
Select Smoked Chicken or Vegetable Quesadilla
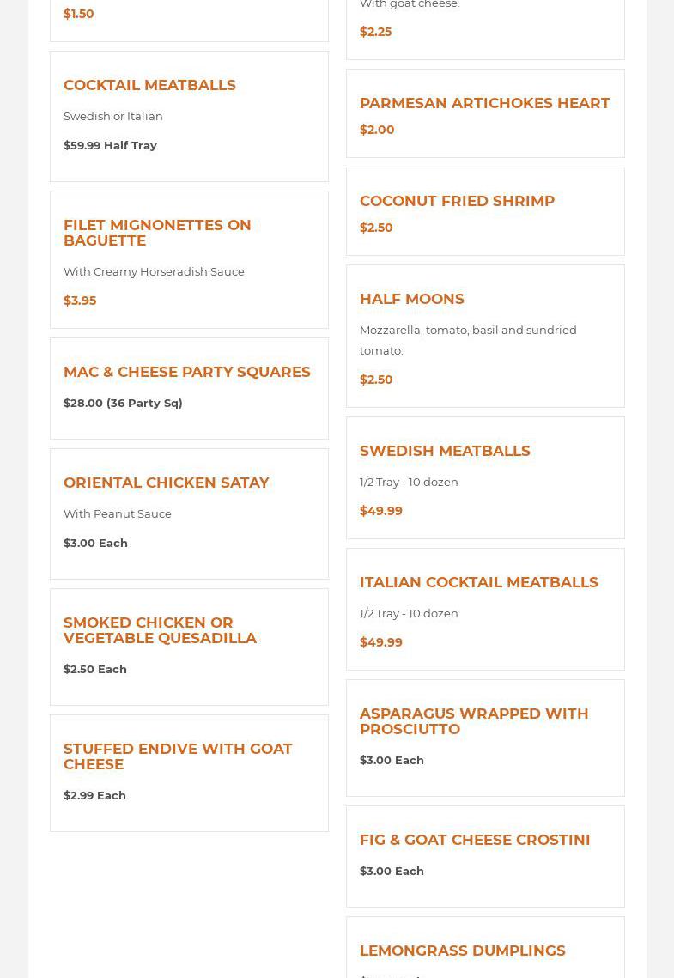[x=160, y=630]
